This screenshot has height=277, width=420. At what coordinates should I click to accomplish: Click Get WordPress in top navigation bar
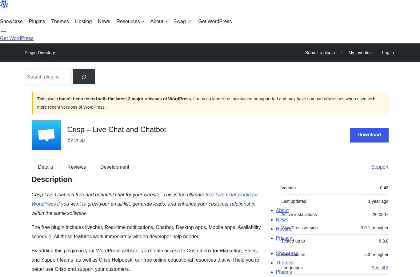pyautogui.click(x=215, y=22)
